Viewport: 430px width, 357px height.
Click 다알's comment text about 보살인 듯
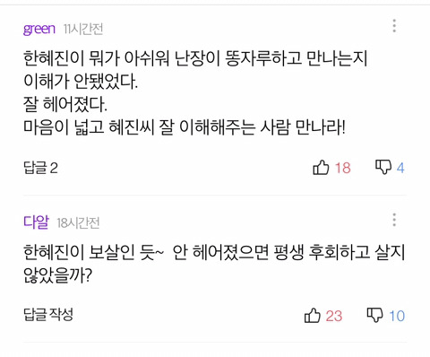(x=214, y=264)
